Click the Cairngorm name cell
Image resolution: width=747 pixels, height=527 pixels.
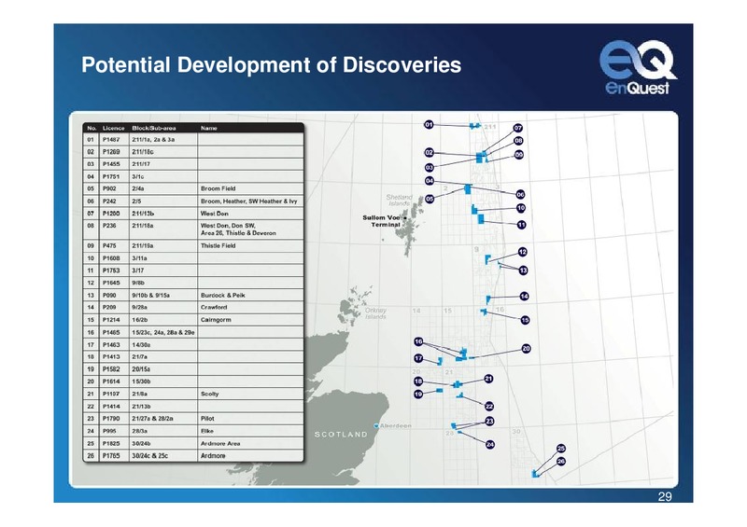(250, 320)
